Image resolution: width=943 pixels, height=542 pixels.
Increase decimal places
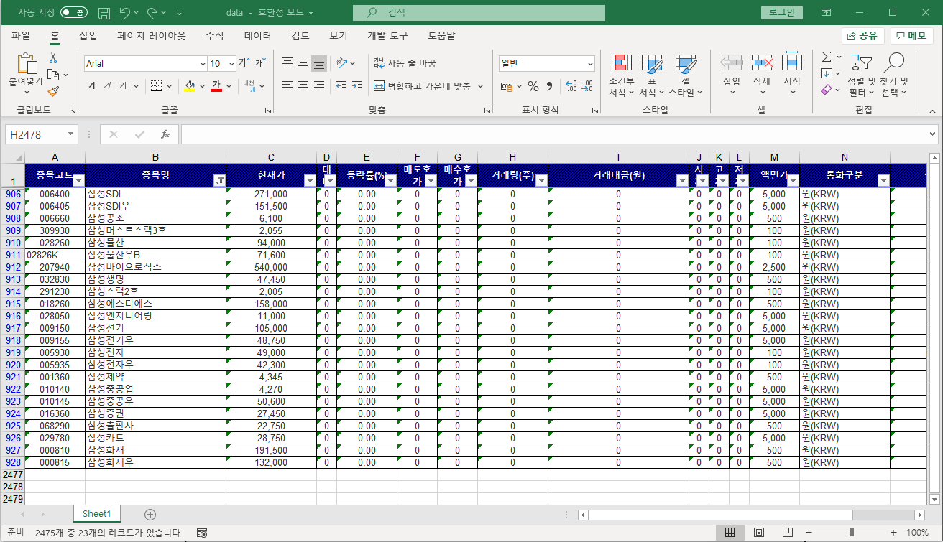point(571,86)
